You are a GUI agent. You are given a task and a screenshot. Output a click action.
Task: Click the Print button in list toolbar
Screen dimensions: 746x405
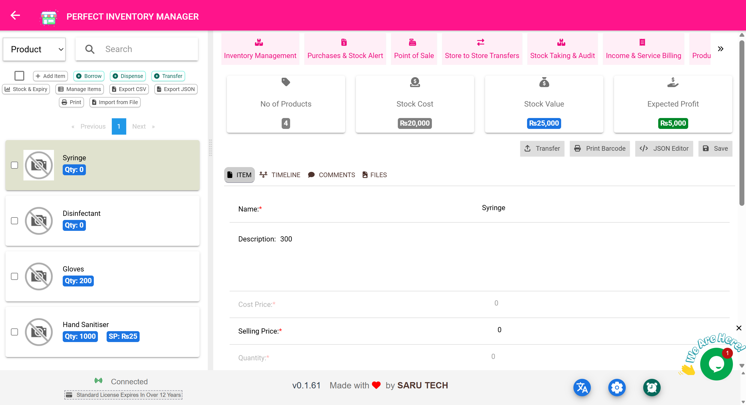coord(71,102)
